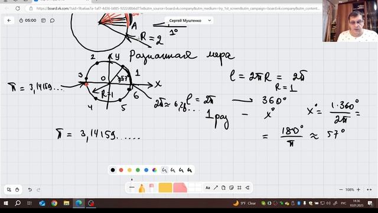Image resolution: width=378 pixels, height=213 pixels.
Task: Pick the red pen color
Action: tap(121, 170)
